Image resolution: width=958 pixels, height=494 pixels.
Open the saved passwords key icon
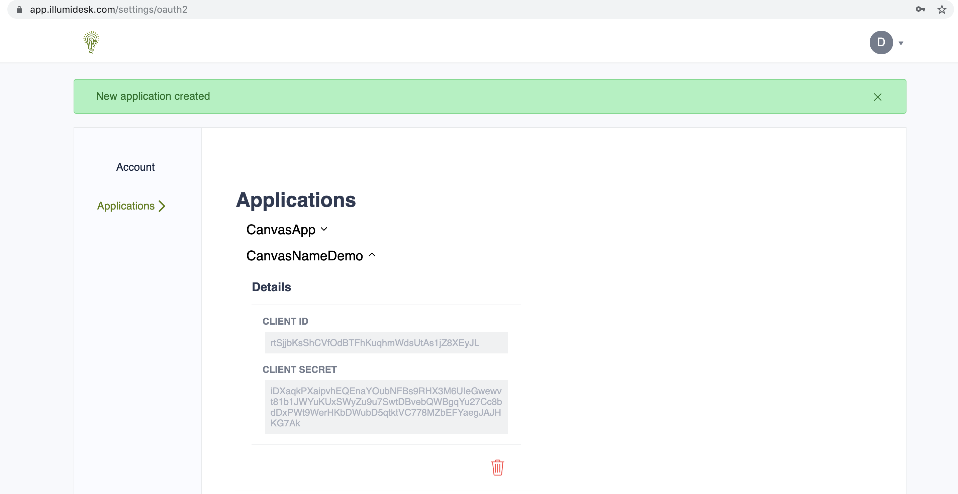[x=920, y=9]
